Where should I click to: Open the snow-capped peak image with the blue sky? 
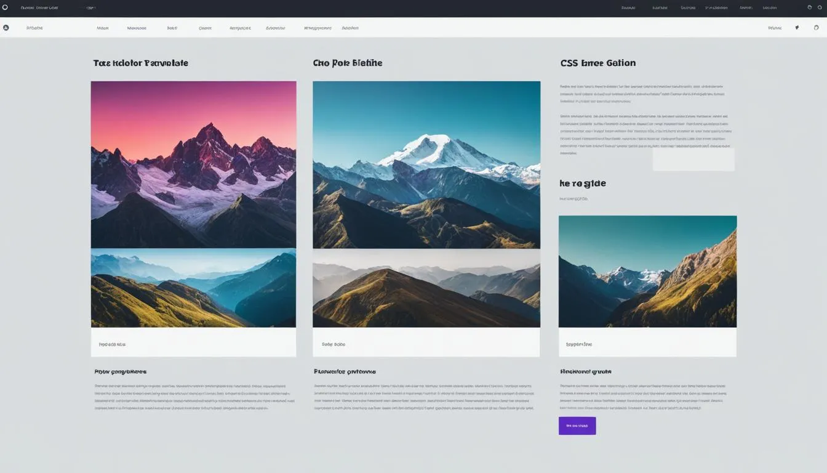426,164
